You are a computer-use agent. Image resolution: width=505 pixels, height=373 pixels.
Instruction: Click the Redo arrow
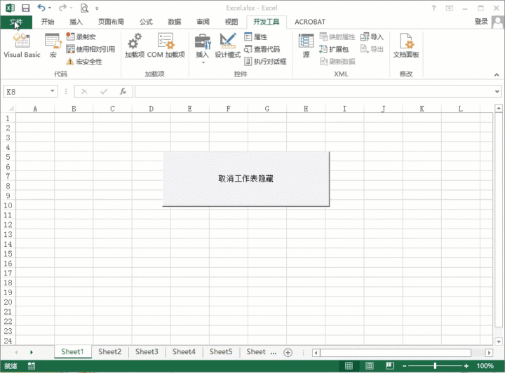(x=62, y=8)
